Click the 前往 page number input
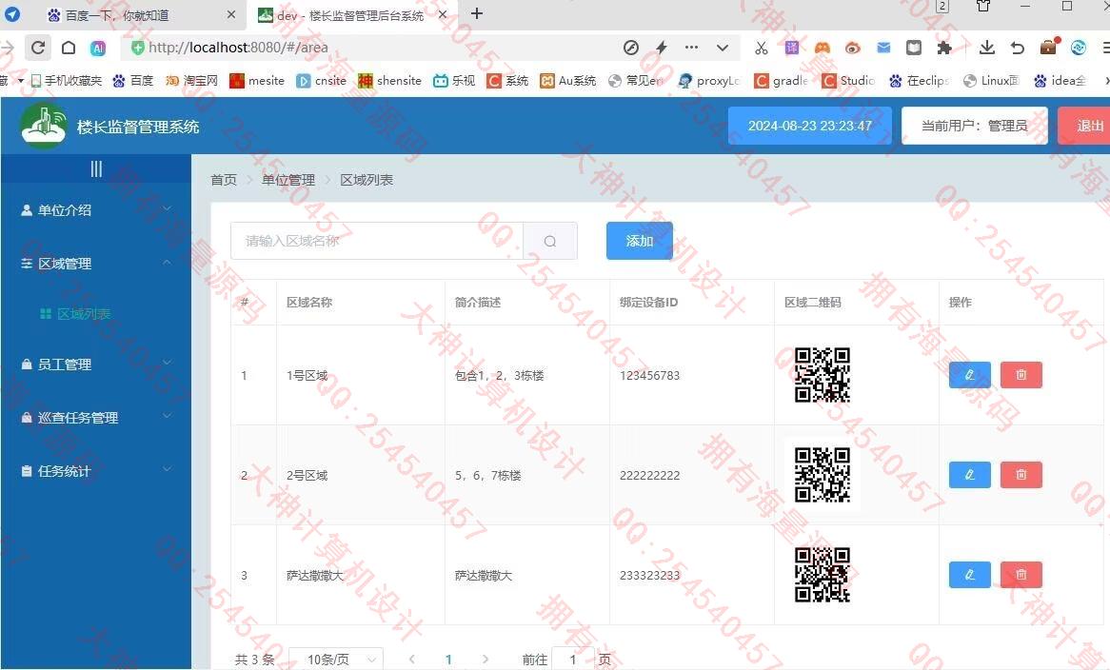This screenshot has width=1110, height=670. (x=573, y=660)
